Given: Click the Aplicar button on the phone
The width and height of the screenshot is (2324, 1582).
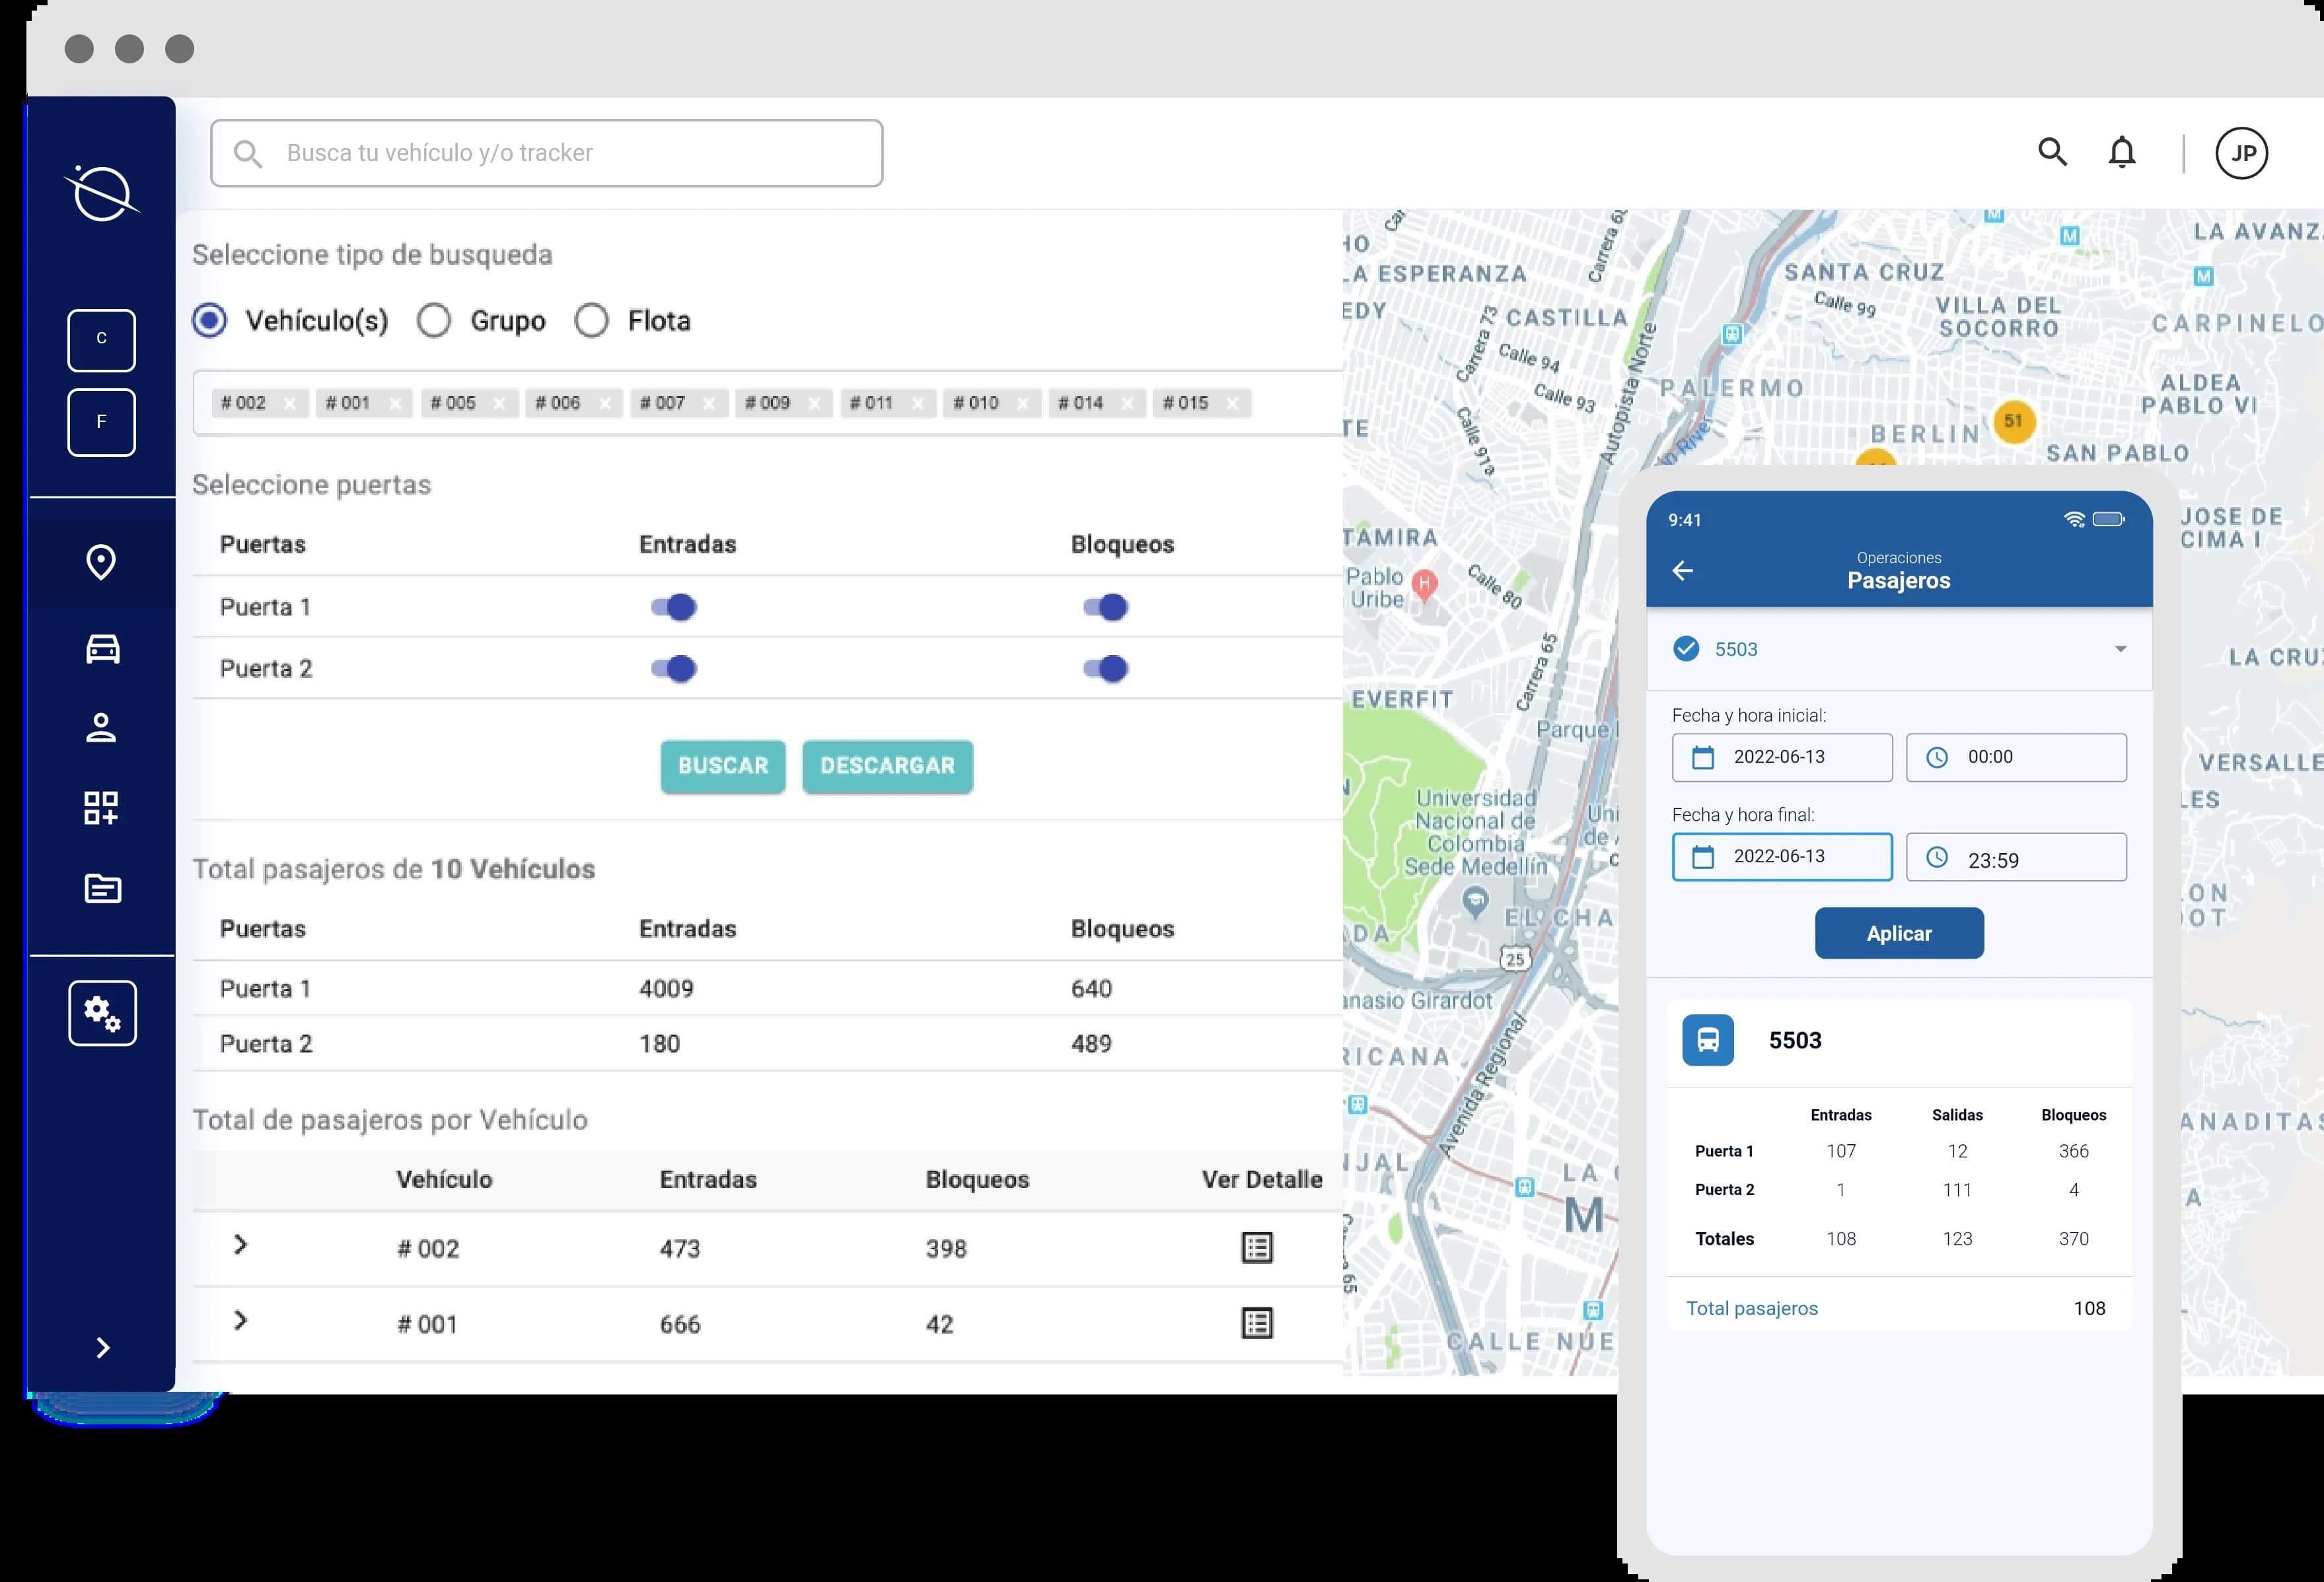Looking at the screenshot, I should 1899,934.
